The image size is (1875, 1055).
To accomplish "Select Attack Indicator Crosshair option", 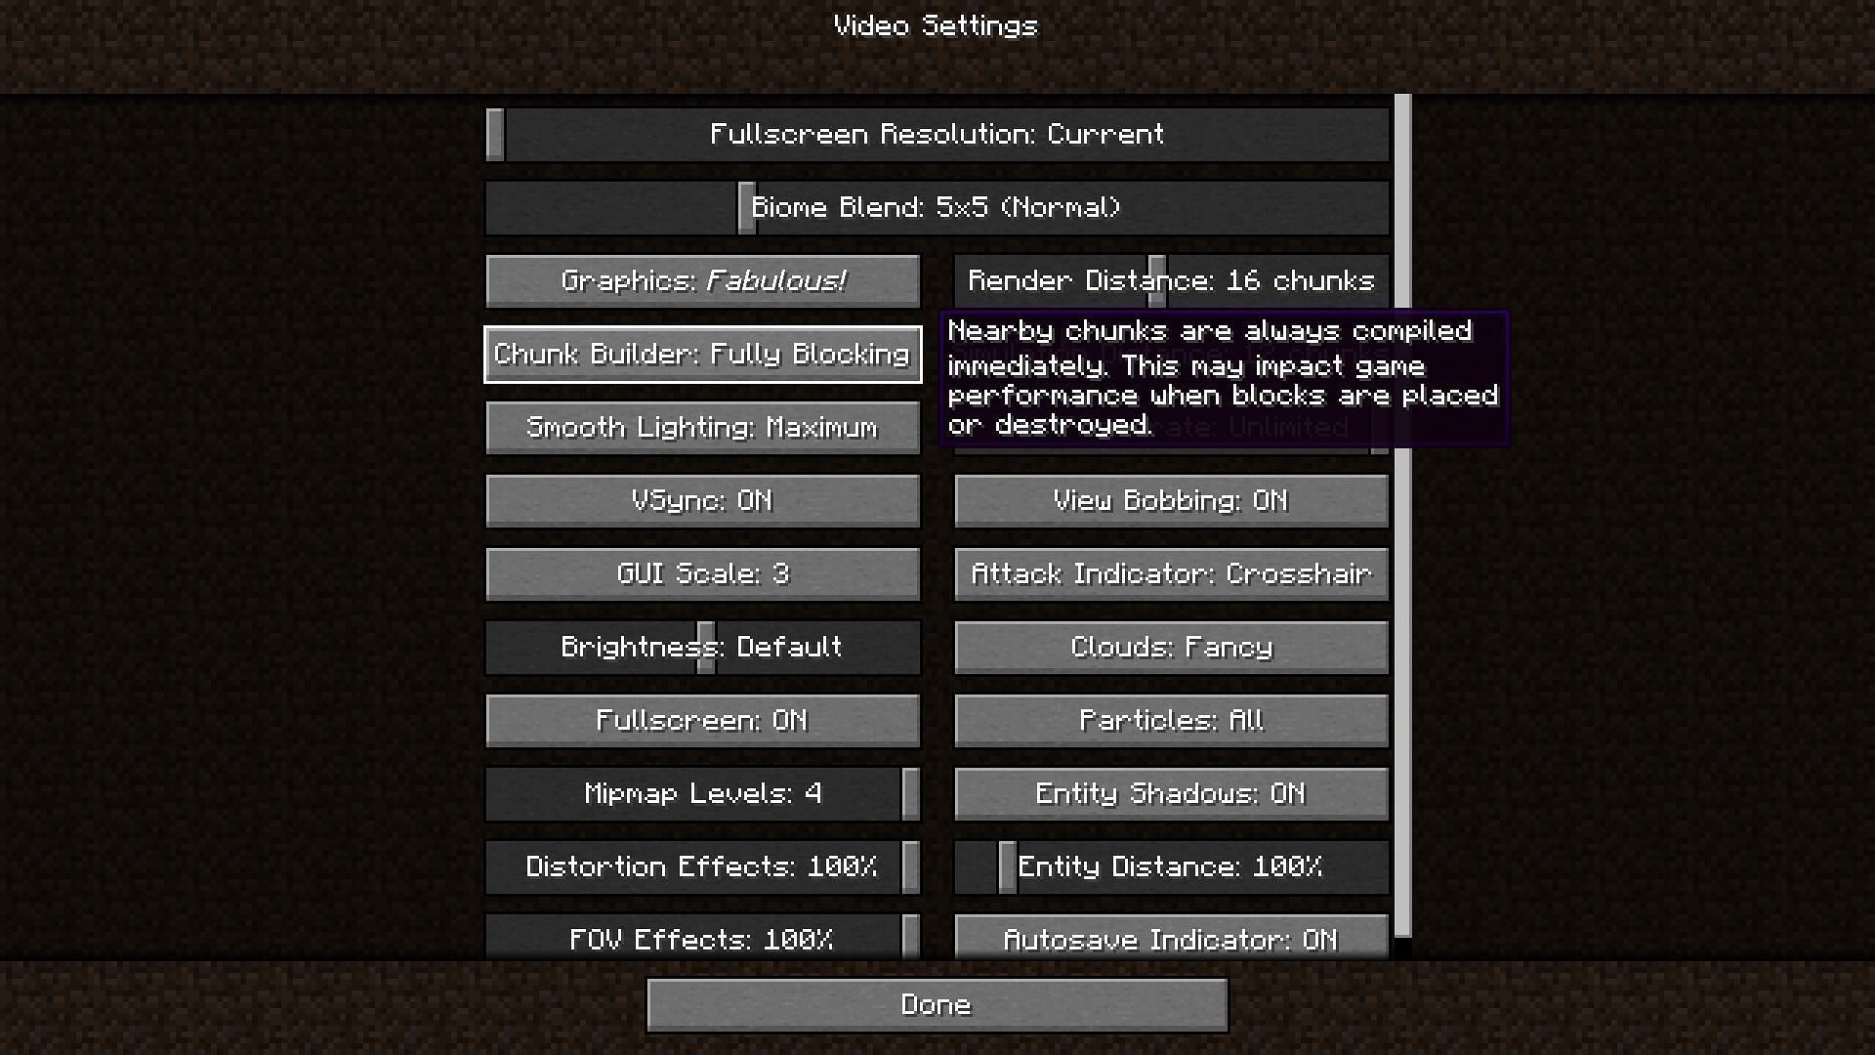I will tap(1171, 573).
